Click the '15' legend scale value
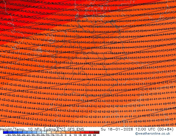Viewport: 176px width, 136px height. pos(80,135)
